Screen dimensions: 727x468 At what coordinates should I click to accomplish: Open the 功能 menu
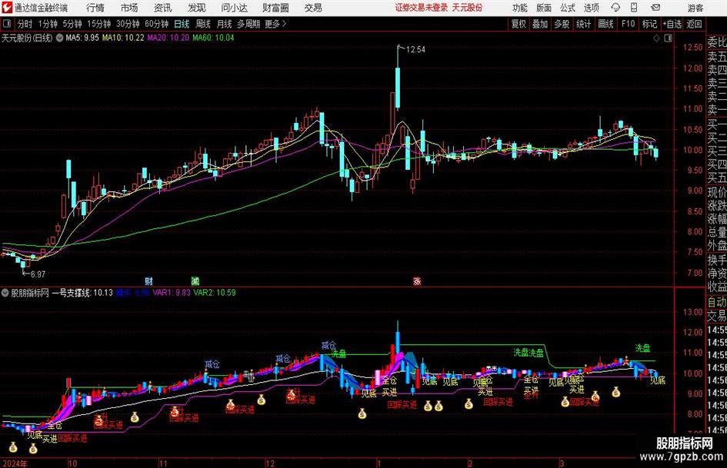pos(520,8)
